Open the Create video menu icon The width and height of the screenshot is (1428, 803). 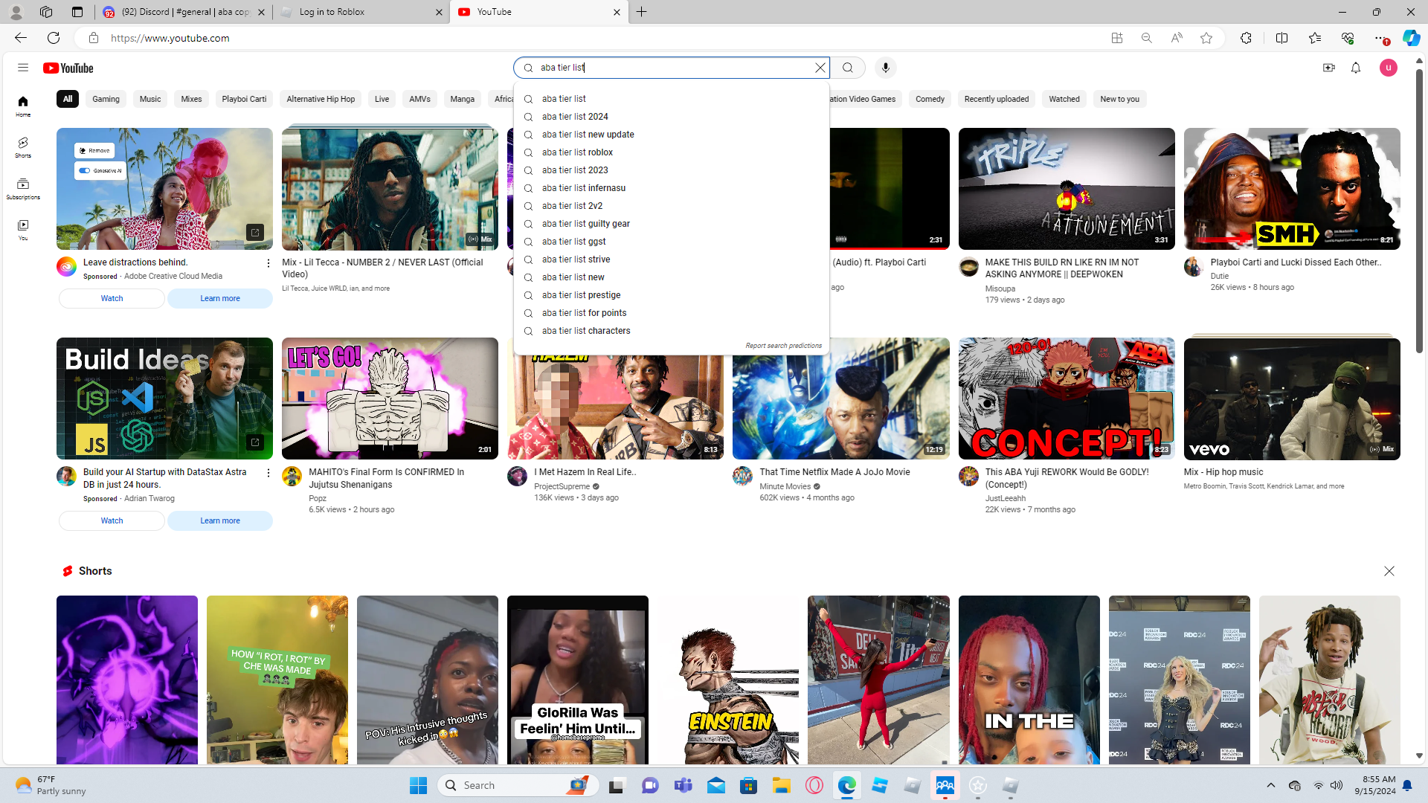click(1329, 68)
